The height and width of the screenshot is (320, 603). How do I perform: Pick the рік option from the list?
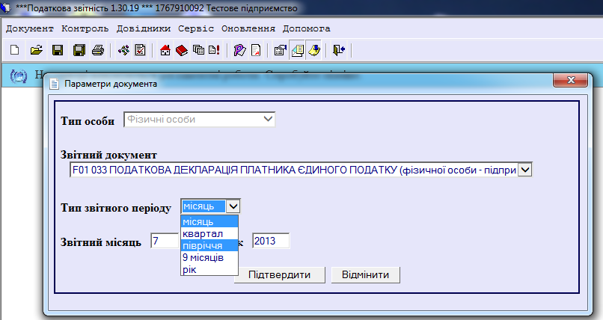pos(189,269)
